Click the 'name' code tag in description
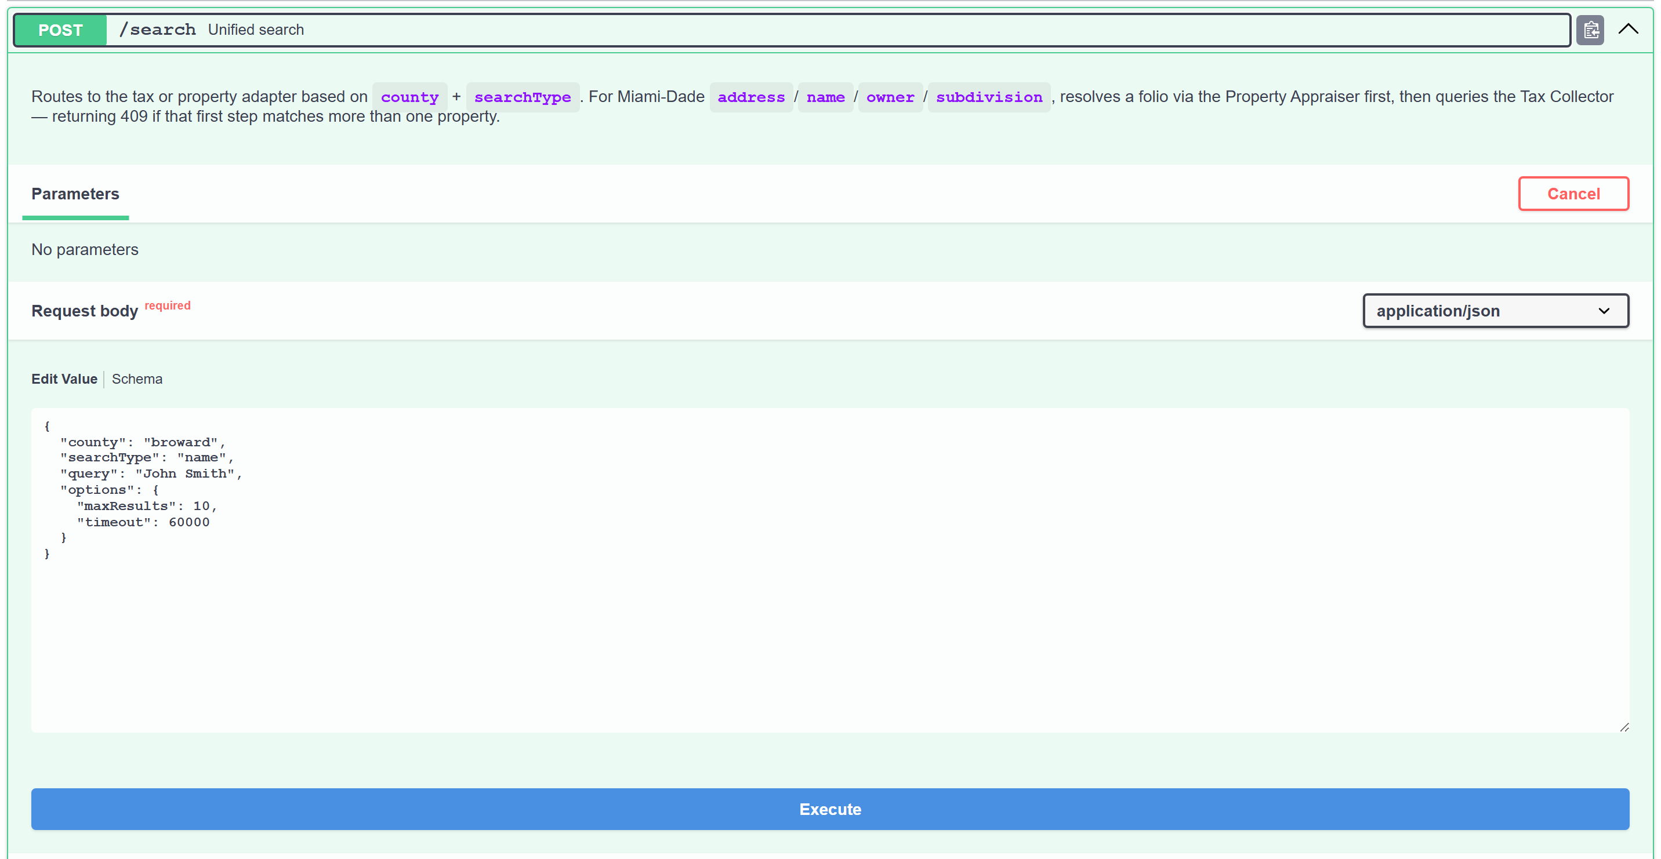 (825, 97)
